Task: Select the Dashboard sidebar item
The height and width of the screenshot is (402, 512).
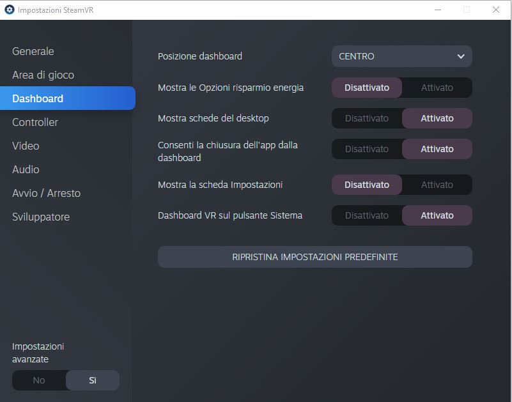Action: coord(68,98)
